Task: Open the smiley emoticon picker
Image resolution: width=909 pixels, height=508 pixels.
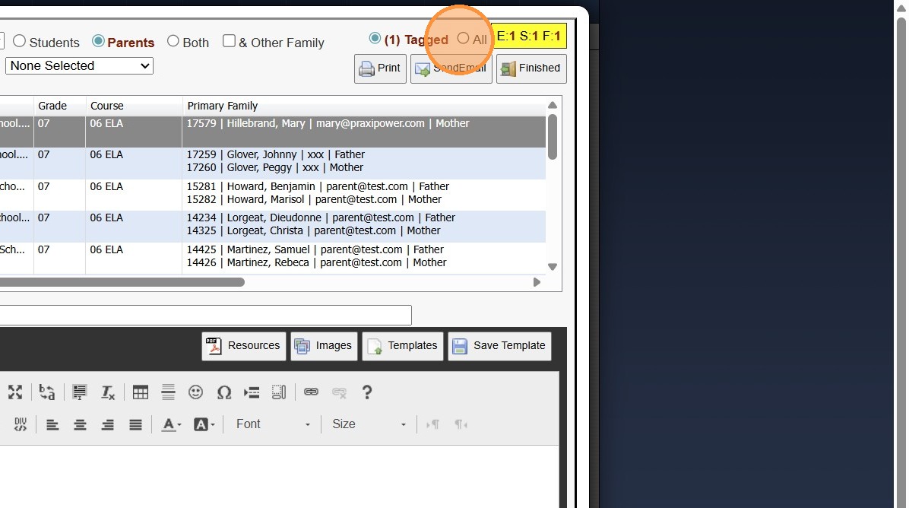Action: click(196, 392)
